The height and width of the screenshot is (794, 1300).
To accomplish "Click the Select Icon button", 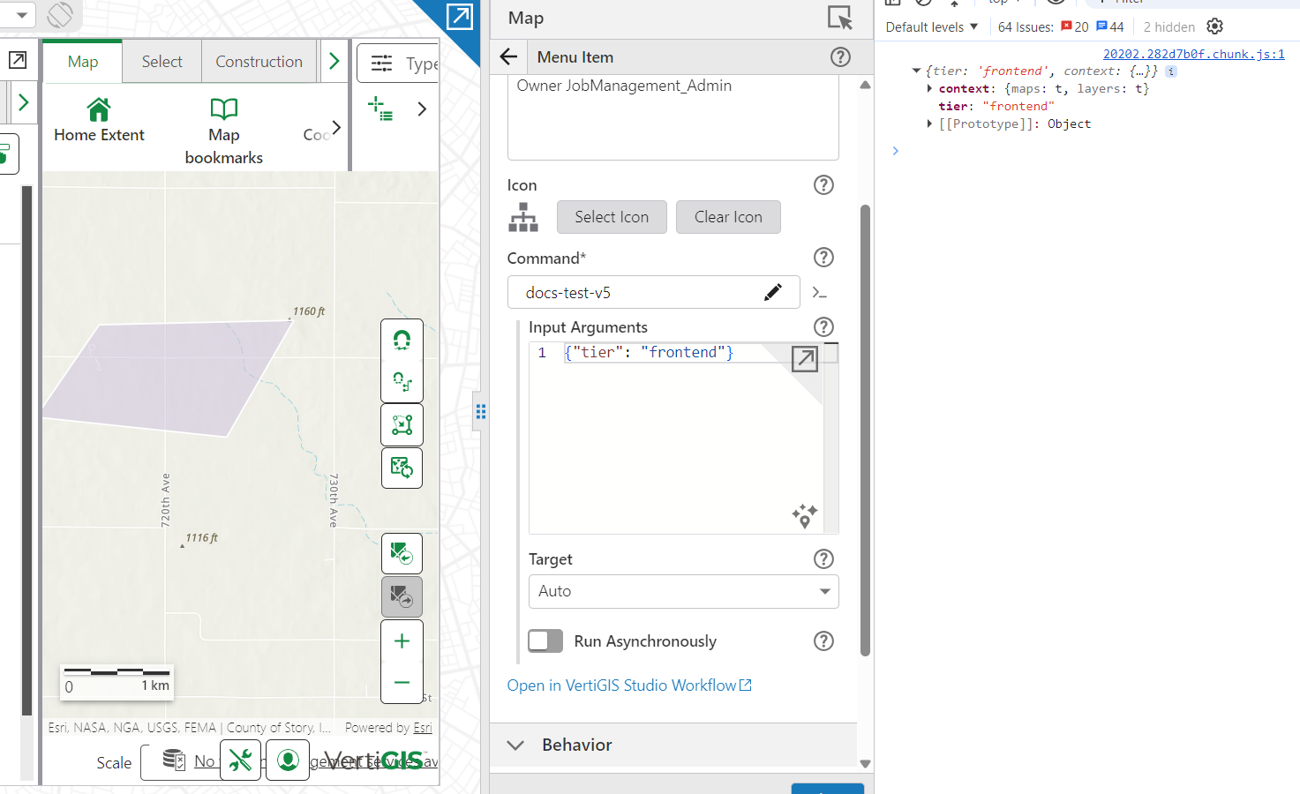I will coord(612,217).
